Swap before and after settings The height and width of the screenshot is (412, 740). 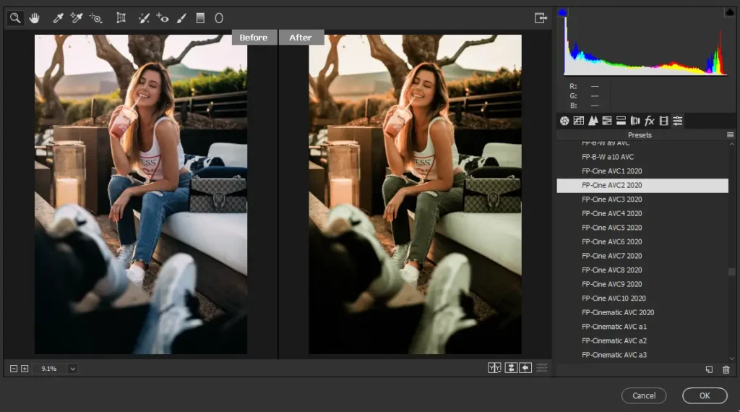511,368
